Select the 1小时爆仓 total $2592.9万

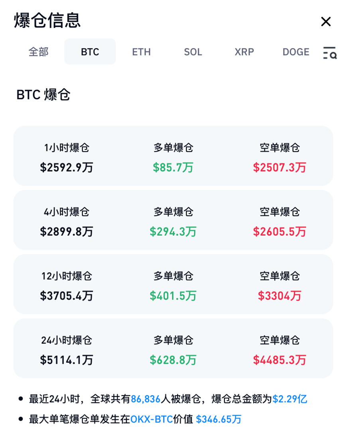67,167
